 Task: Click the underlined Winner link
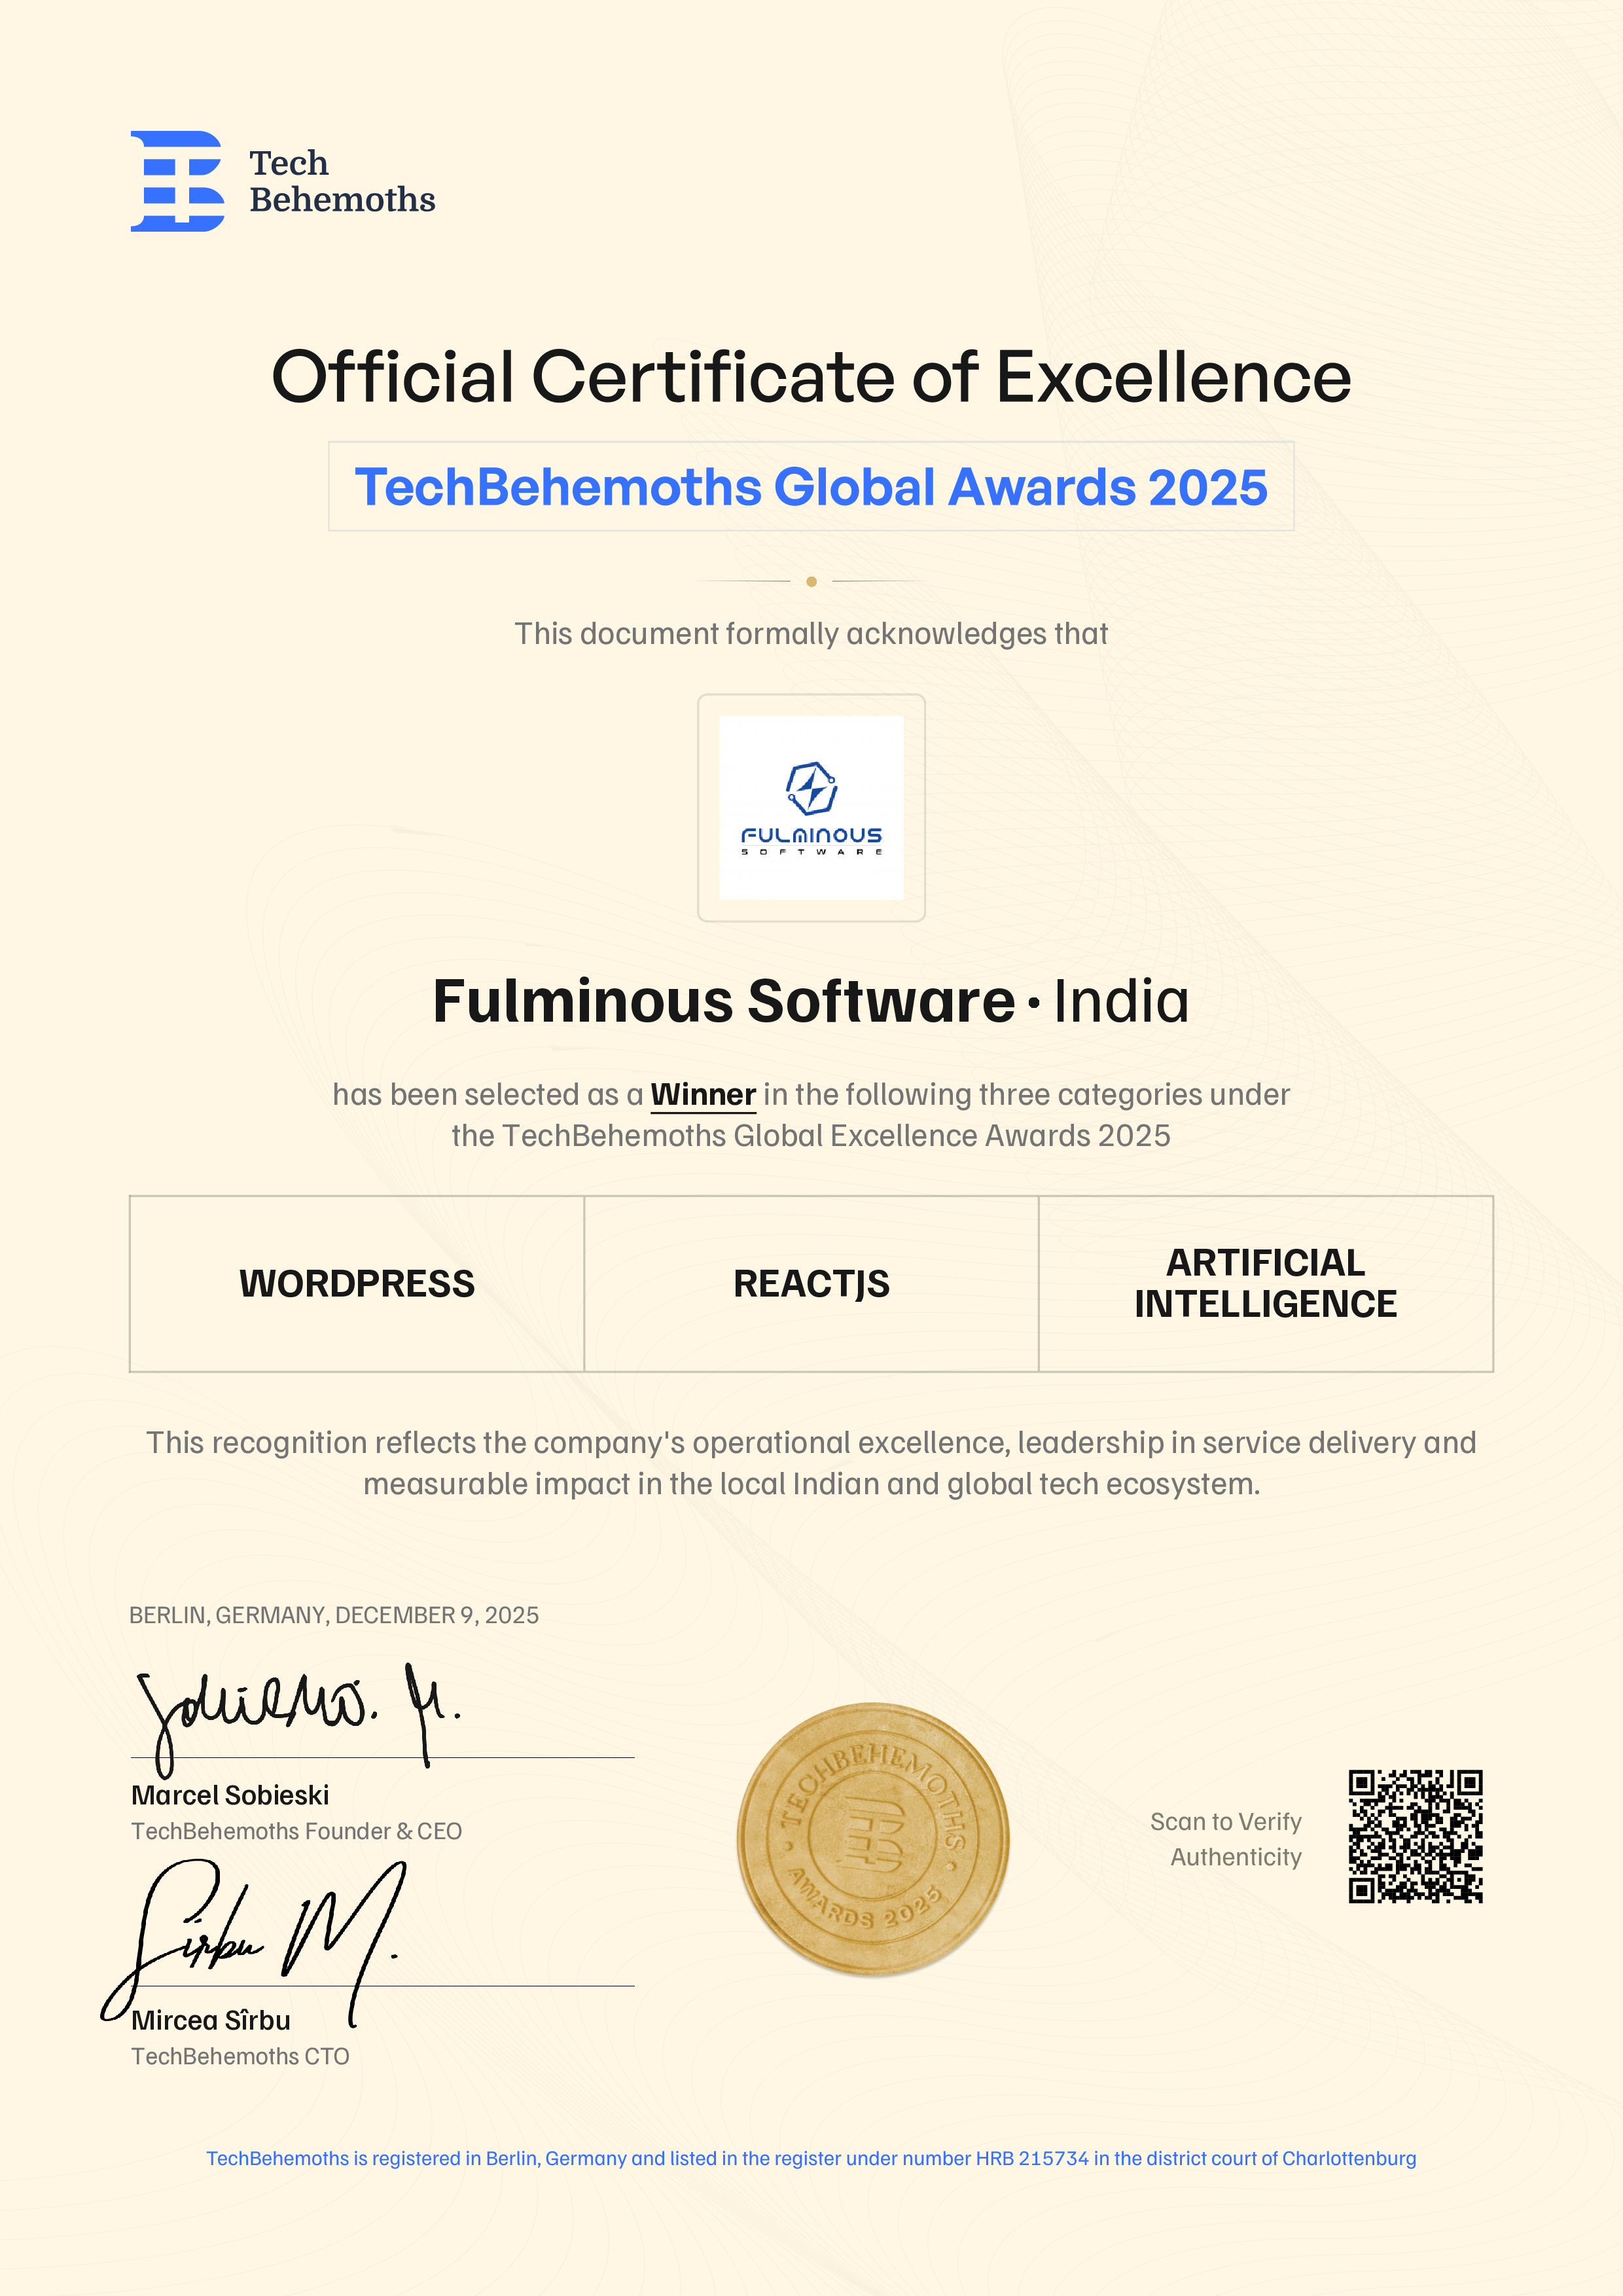coord(703,1094)
